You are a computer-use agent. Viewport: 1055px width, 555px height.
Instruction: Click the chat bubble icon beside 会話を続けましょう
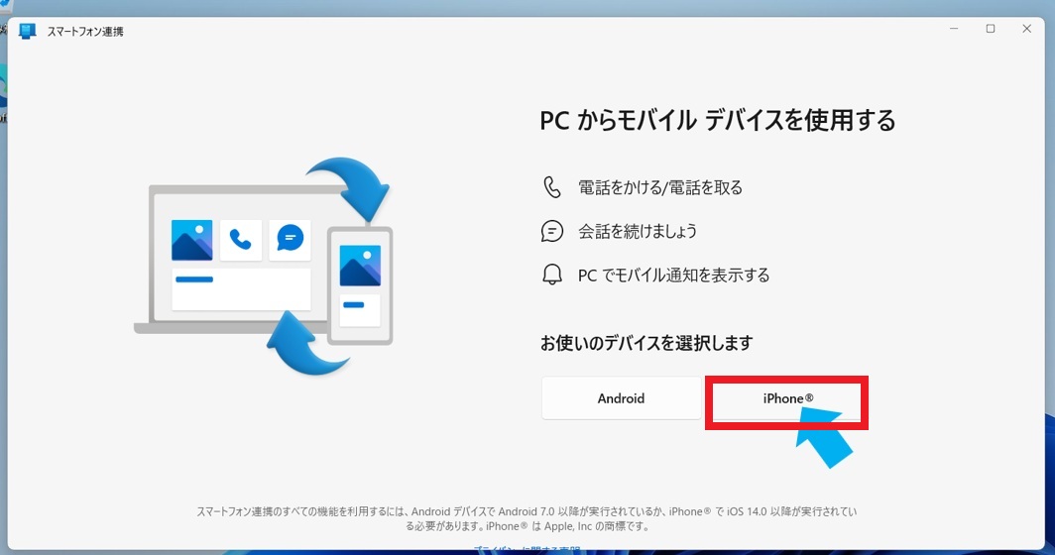tap(551, 231)
